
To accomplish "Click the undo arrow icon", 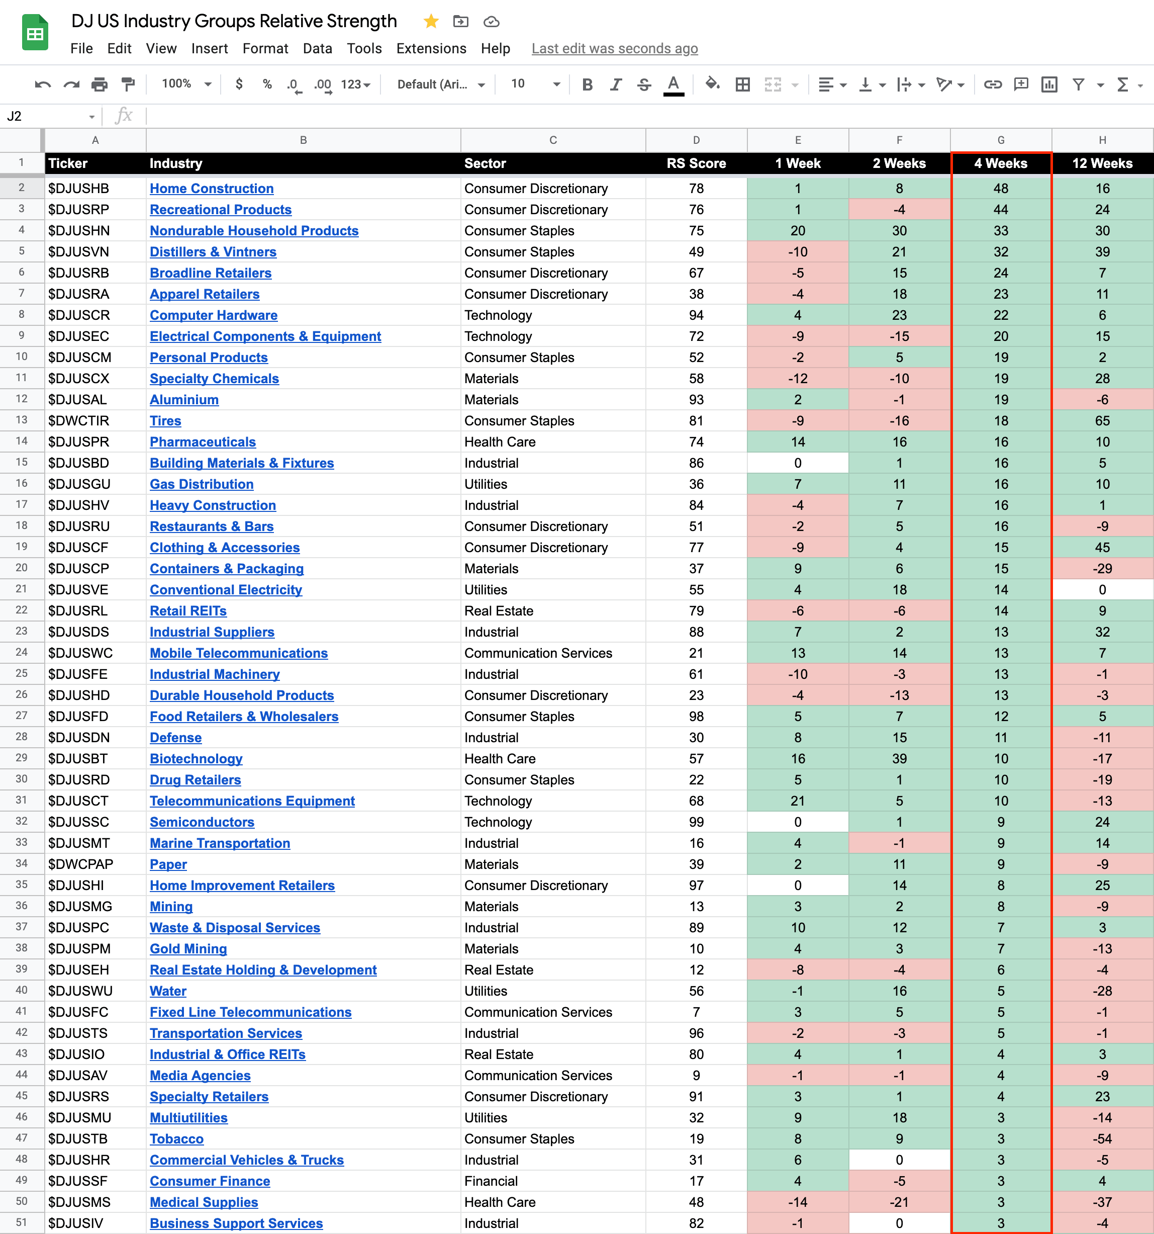I will 42,84.
